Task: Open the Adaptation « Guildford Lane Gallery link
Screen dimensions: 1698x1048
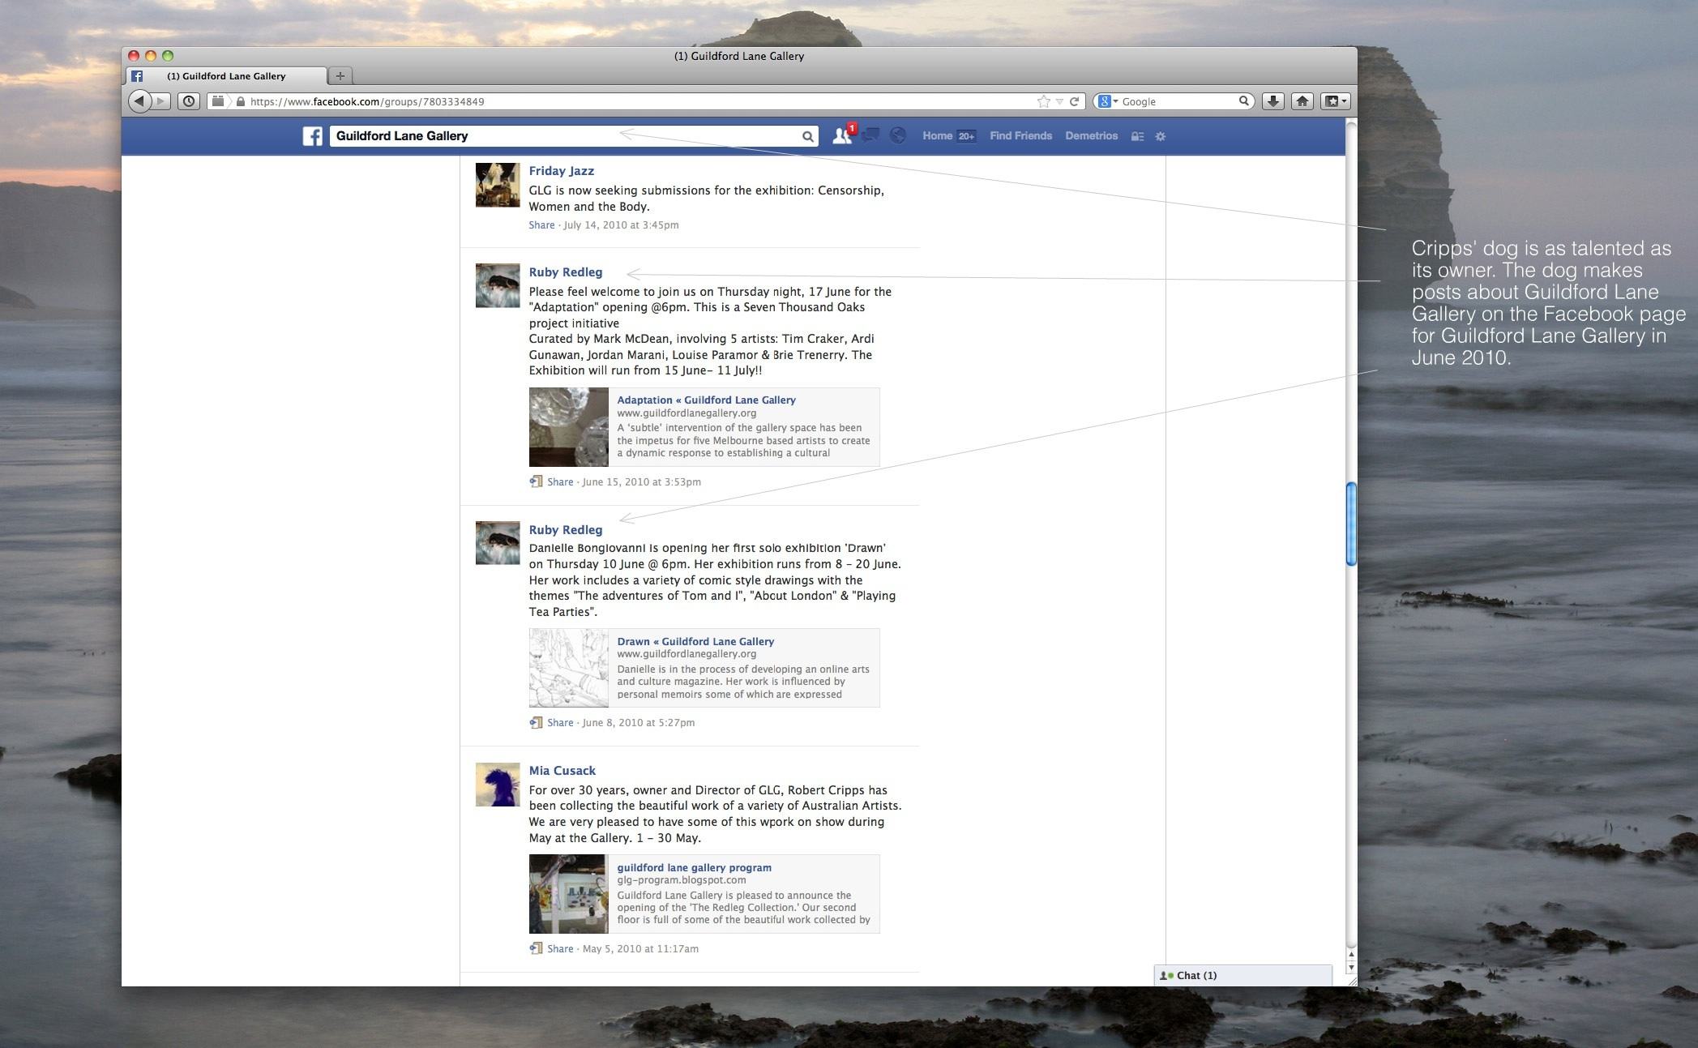Action: [706, 400]
